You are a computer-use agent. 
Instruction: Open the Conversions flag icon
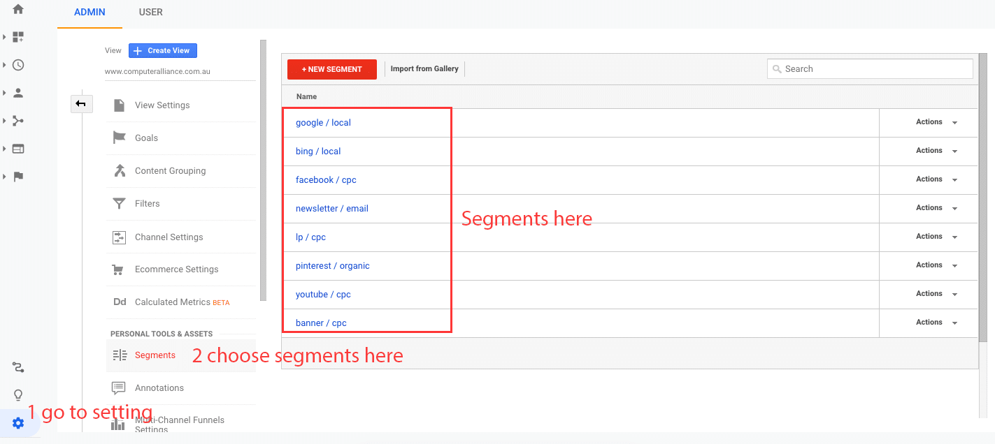pos(18,177)
